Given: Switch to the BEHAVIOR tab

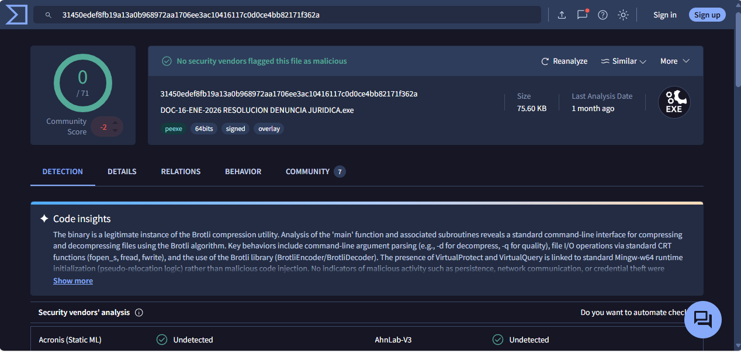Looking at the screenshot, I should pos(243,171).
